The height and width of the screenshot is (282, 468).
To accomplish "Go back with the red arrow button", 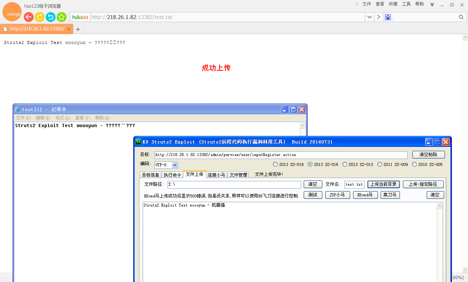I will (x=29, y=17).
